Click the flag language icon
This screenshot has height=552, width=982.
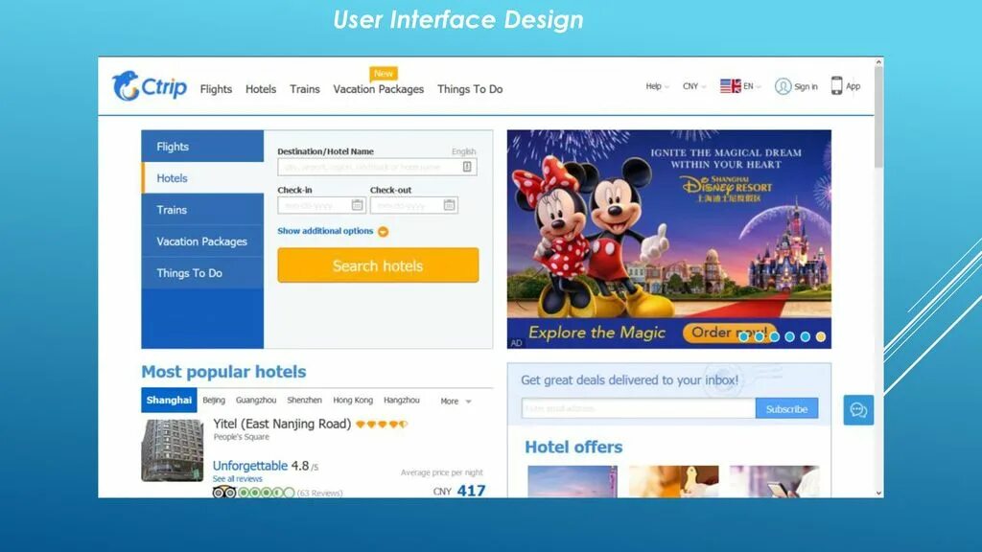(x=730, y=85)
